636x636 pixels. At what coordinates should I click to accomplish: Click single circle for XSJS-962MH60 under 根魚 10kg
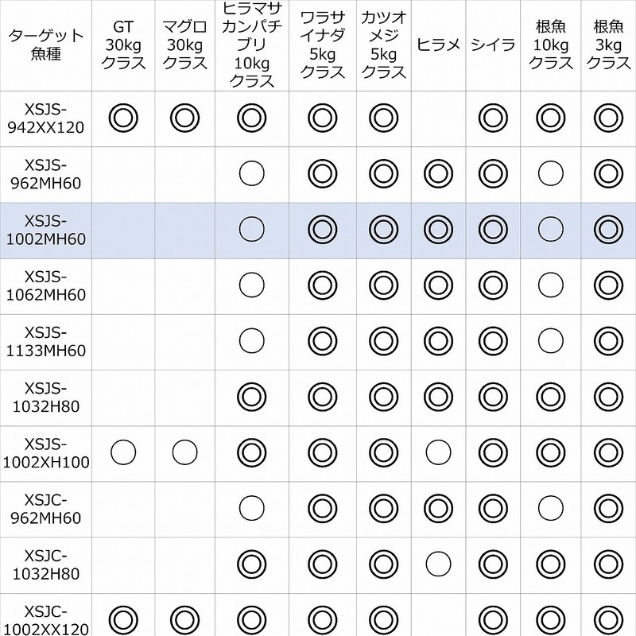point(550,173)
